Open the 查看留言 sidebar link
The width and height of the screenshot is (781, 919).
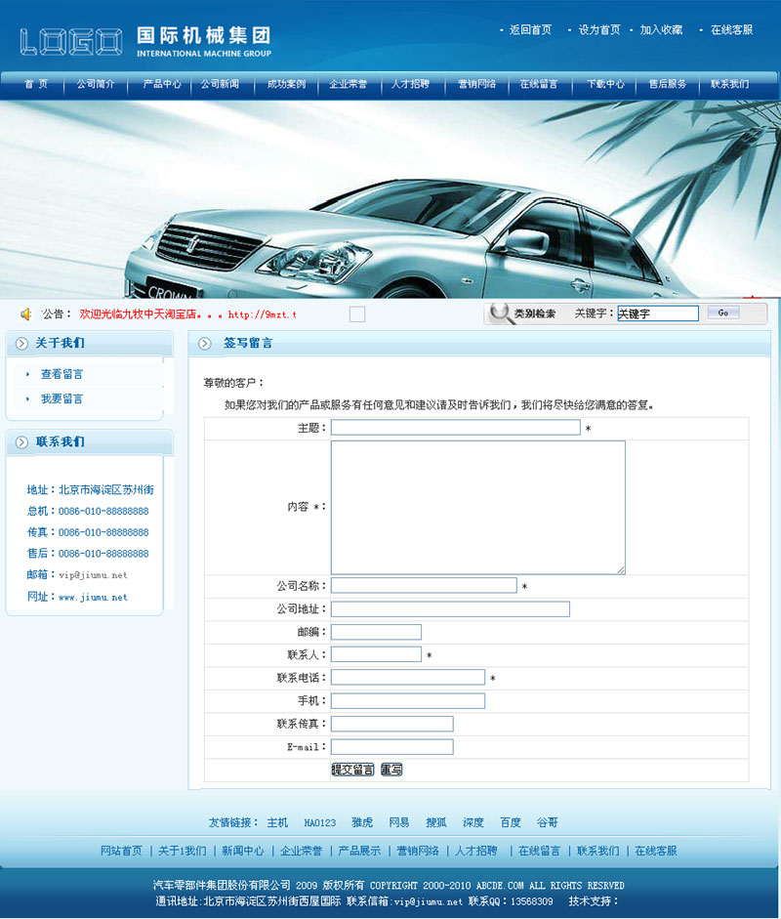click(x=62, y=374)
